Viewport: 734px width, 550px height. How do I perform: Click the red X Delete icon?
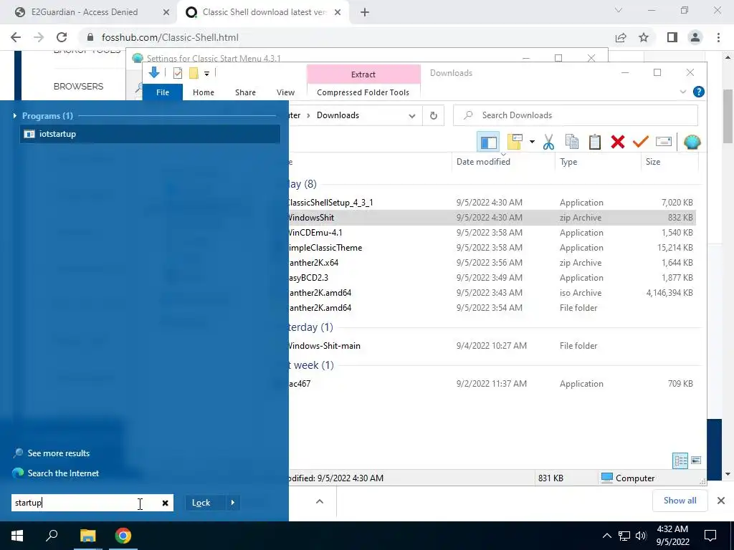[x=617, y=142]
